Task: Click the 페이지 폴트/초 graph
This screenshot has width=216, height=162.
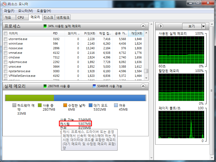Action: pos(181,124)
